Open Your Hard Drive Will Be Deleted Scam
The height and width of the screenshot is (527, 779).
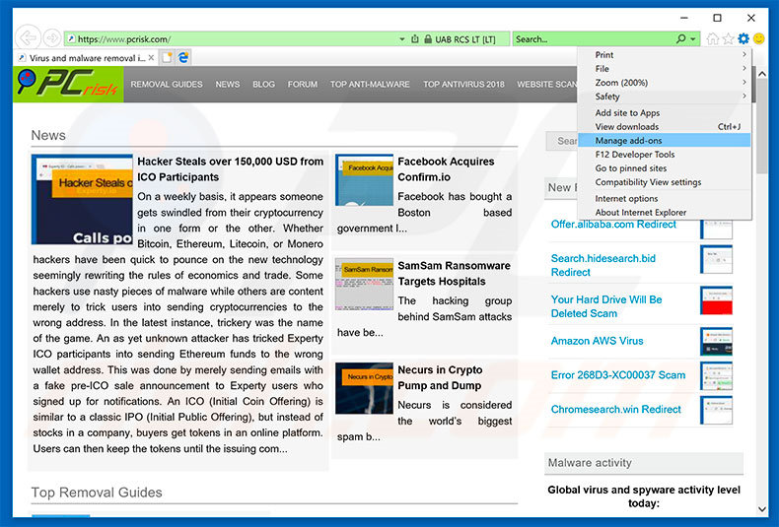[606, 306]
